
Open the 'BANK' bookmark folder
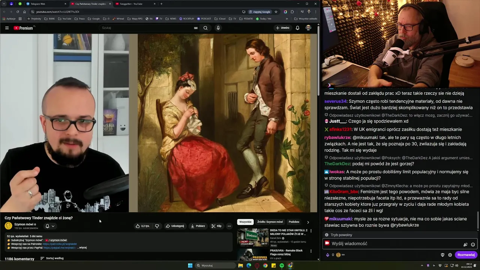49,18
